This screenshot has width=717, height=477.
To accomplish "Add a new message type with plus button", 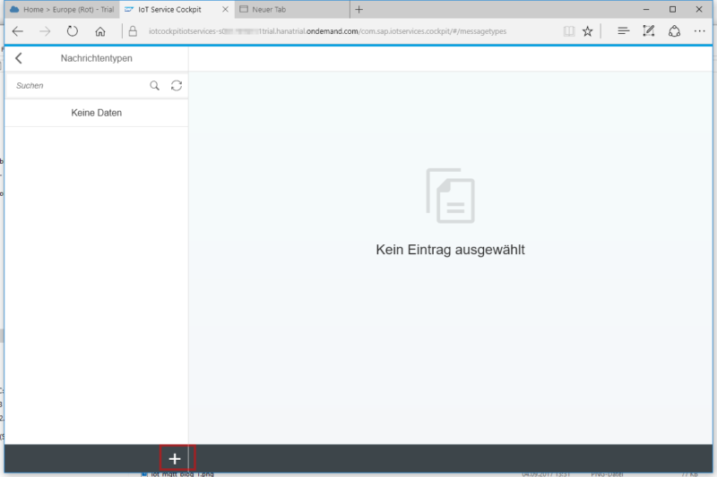I will pos(175,459).
